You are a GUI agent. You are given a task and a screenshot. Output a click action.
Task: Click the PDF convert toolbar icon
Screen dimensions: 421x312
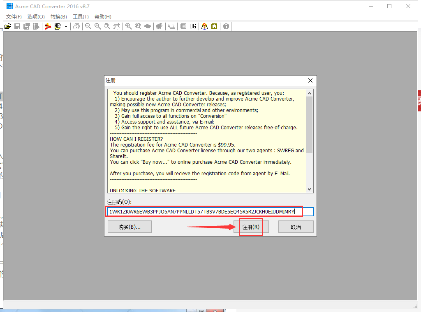pyautogui.click(x=48, y=26)
